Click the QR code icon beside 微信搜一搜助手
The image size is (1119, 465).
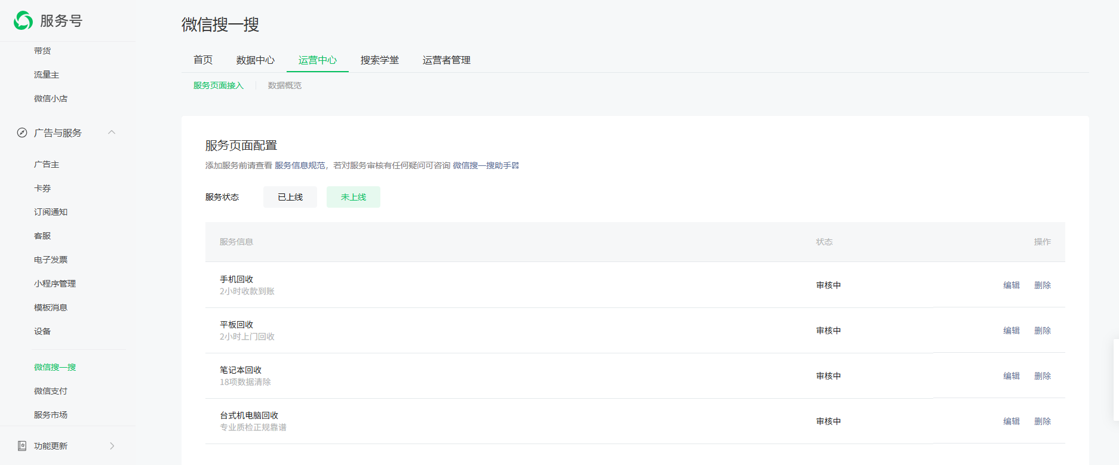515,165
